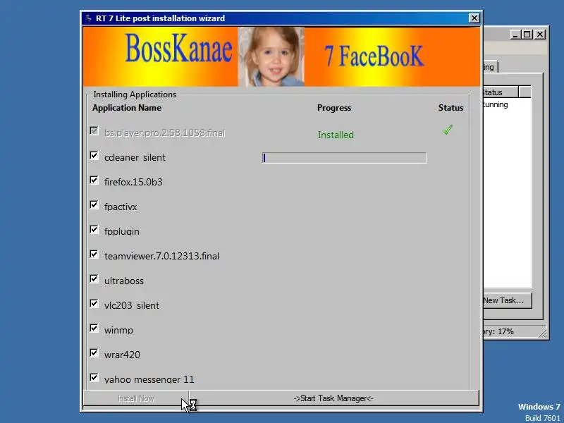Click memory 17% status in Task Manager
This screenshot has width=564, height=423.
(498, 331)
